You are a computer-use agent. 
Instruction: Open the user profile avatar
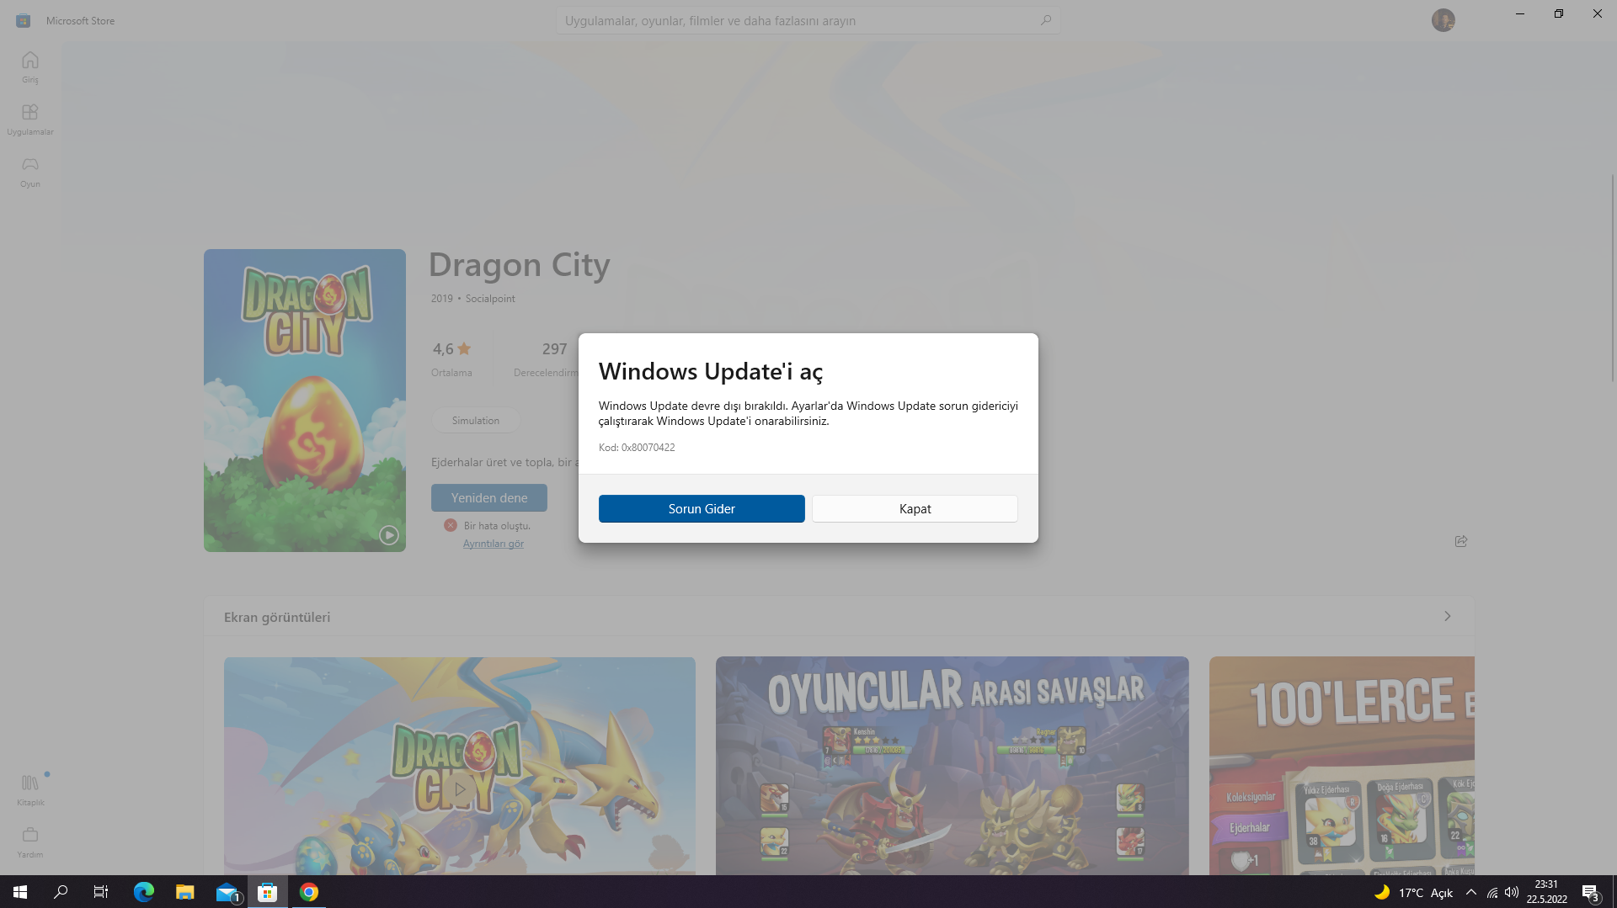click(1444, 20)
